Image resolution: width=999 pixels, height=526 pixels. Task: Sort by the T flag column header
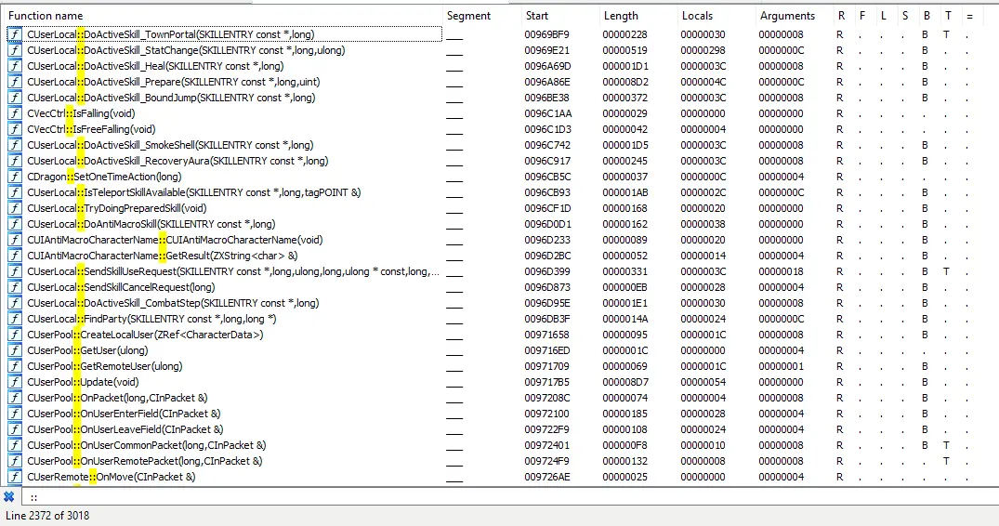(x=948, y=16)
